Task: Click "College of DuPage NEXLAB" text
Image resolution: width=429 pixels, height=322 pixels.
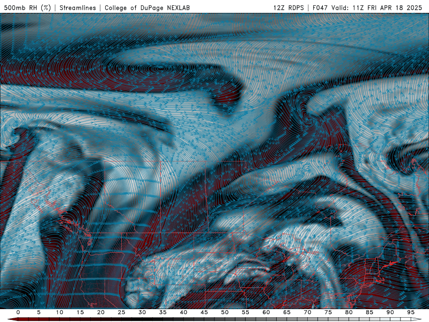Action: coord(147,8)
